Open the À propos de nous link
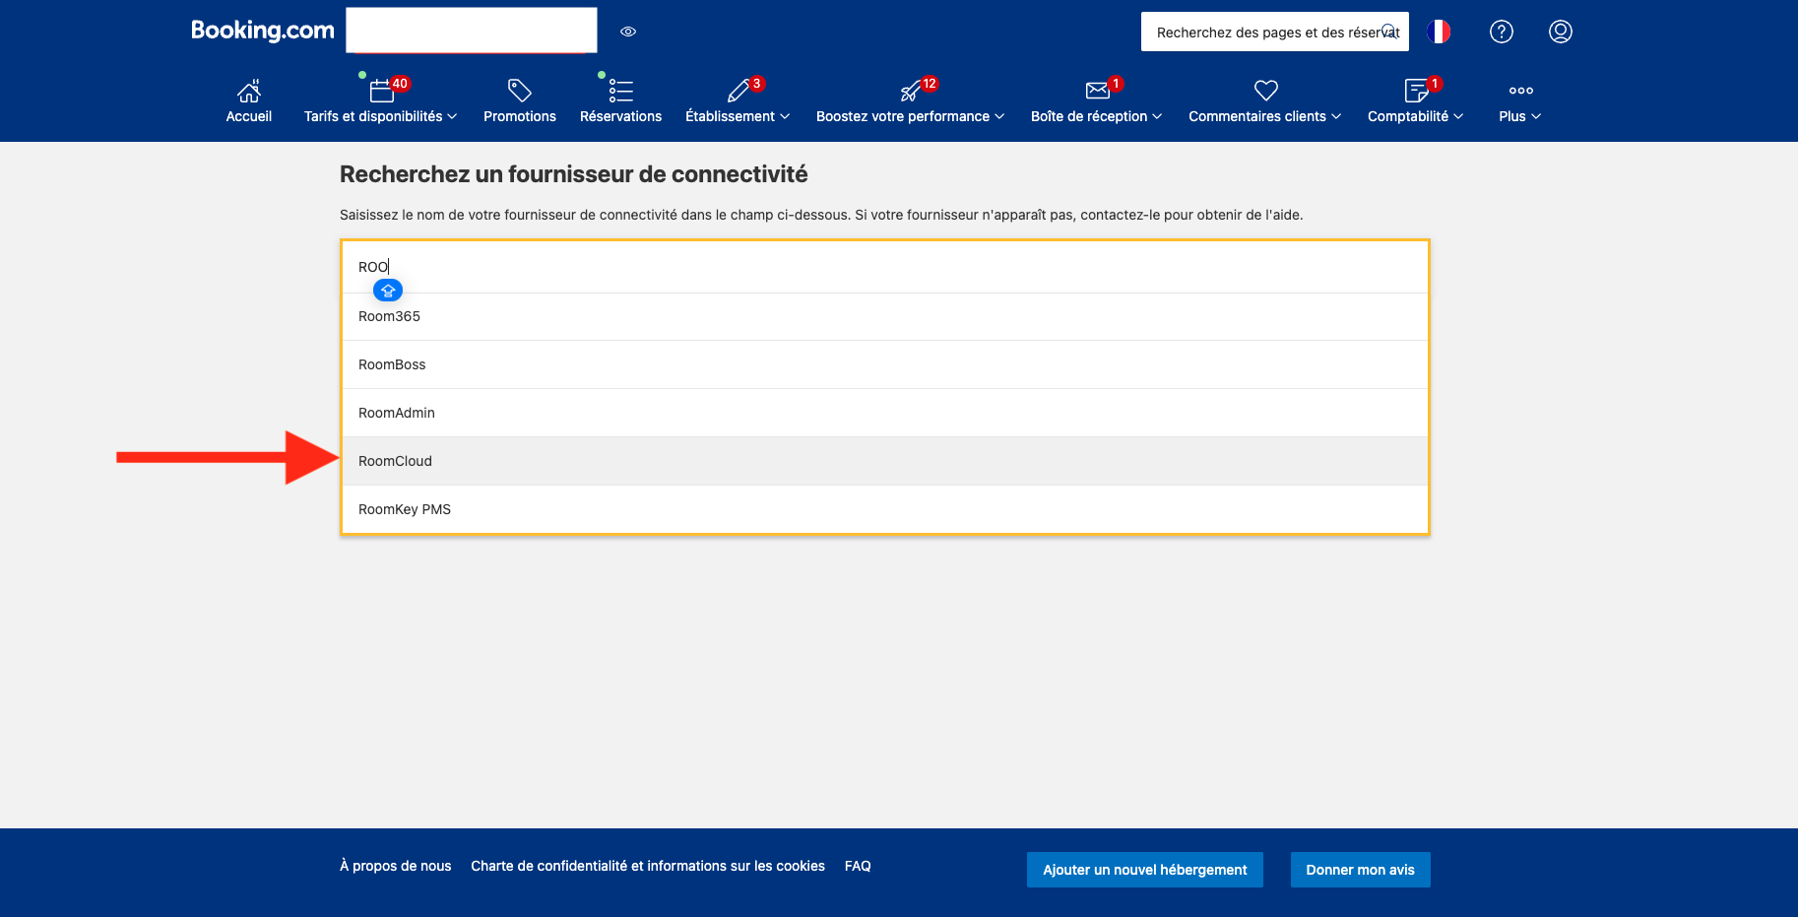This screenshot has width=1798, height=917. tap(396, 866)
